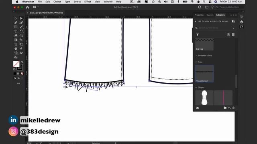The width and height of the screenshot is (257, 144).
Task: Switch to the Layers tab
Action: (210, 15)
